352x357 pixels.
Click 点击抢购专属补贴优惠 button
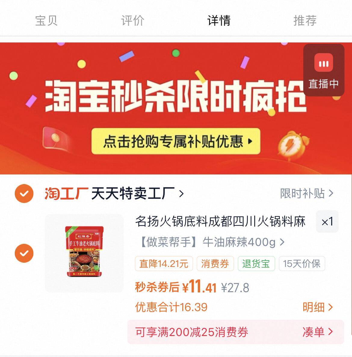point(176,141)
